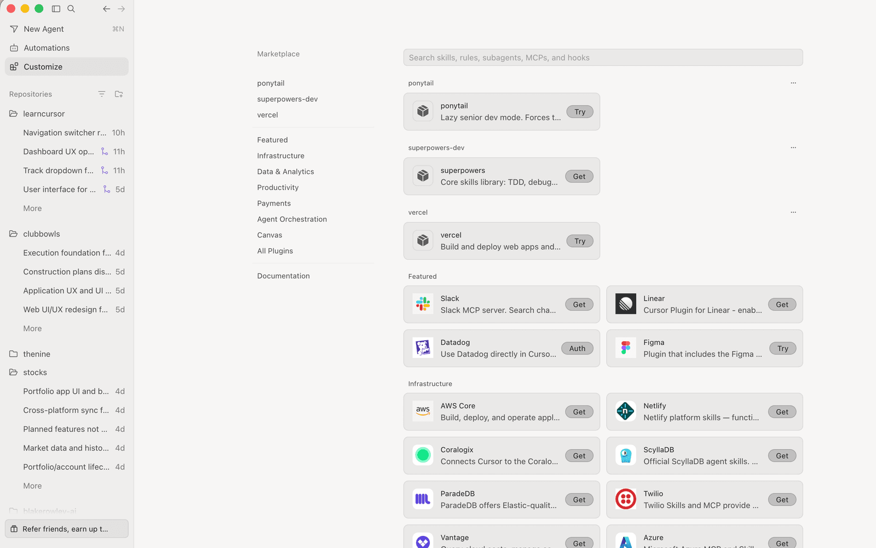Select vercel in the marketplace nav
The width and height of the screenshot is (876, 548).
[x=268, y=115]
